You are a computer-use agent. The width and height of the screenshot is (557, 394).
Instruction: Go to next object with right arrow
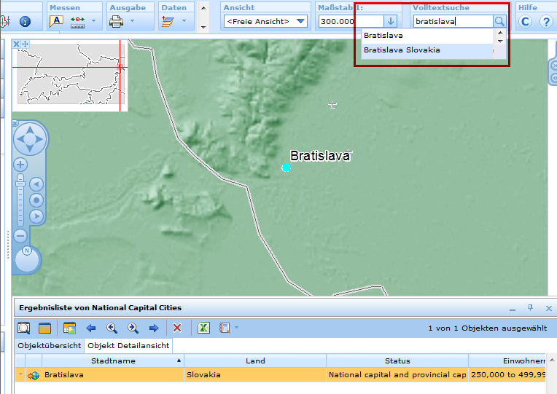pyautogui.click(x=154, y=328)
